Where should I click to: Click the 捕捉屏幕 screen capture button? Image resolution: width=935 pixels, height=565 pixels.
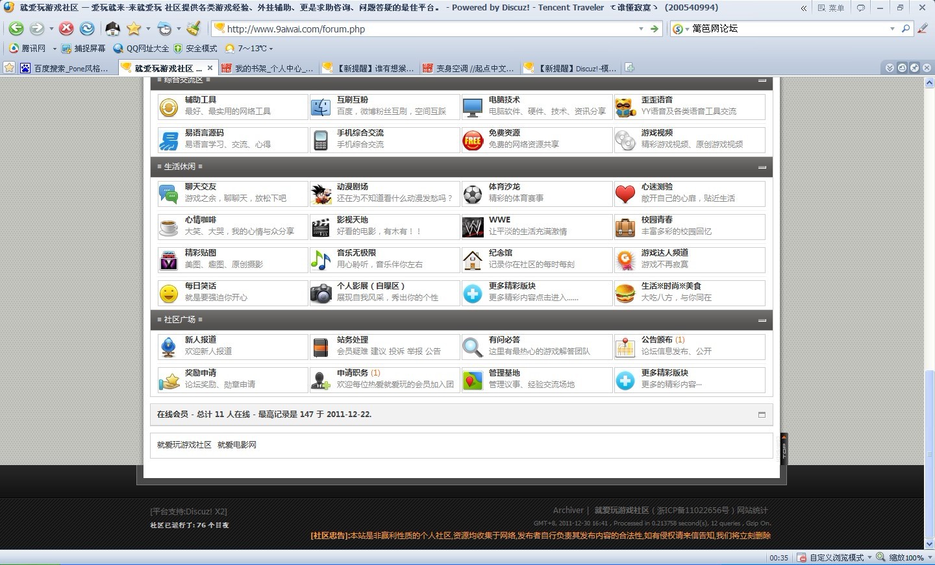tap(84, 49)
